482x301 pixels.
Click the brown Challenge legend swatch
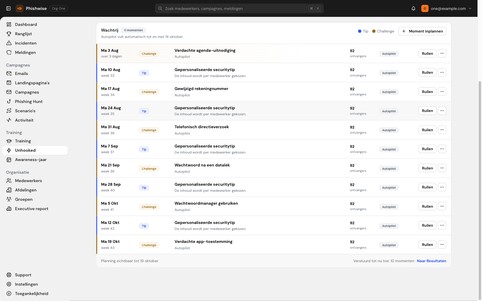click(374, 31)
